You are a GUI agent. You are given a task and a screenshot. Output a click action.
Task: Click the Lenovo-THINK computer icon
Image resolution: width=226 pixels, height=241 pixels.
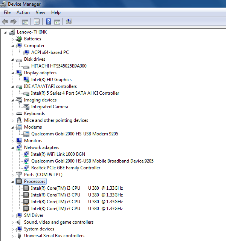12,32
